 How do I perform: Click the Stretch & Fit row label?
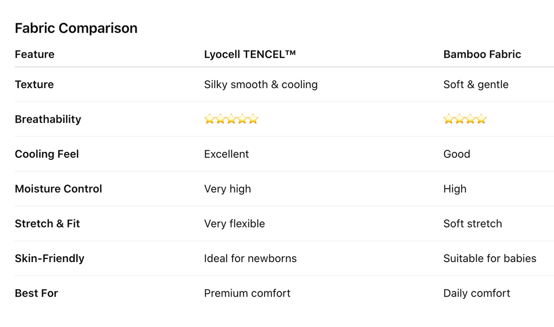(x=47, y=223)
